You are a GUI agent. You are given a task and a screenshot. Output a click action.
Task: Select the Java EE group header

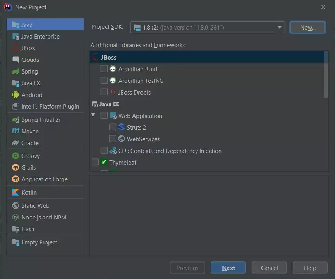point(206,104)
